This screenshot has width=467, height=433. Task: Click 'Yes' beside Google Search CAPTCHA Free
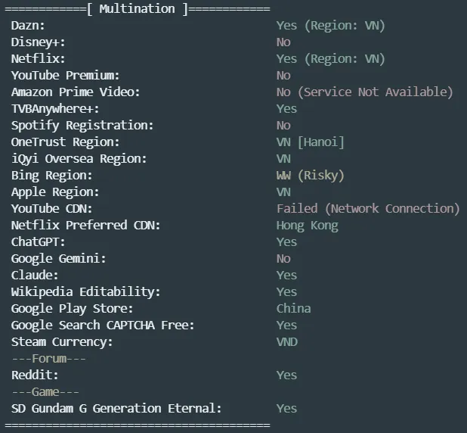pyautogui.click(x=286, y=326)
